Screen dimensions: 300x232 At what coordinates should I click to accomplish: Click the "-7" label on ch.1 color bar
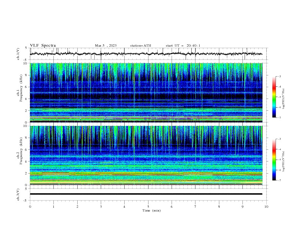click(280, 118)
